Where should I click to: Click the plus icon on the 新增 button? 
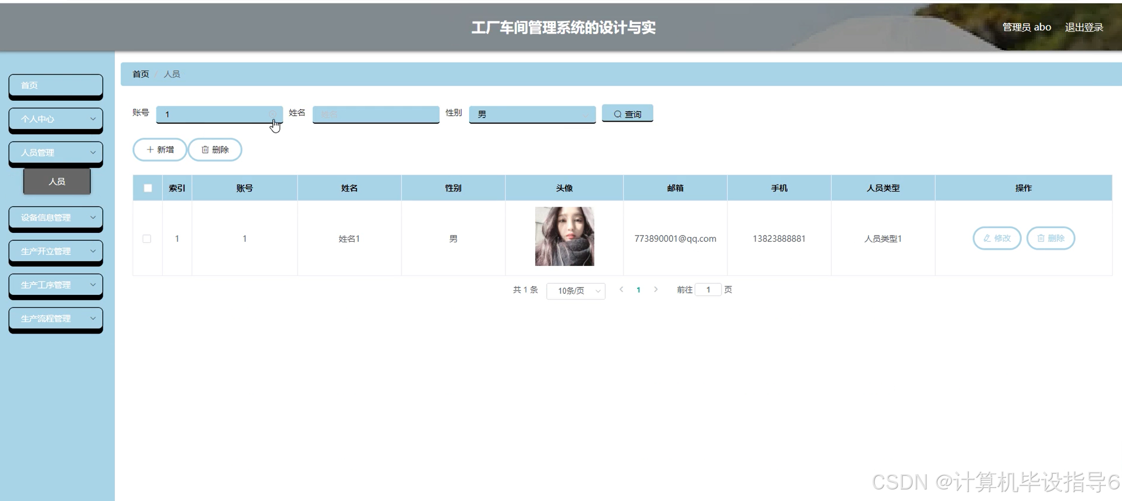150,150
